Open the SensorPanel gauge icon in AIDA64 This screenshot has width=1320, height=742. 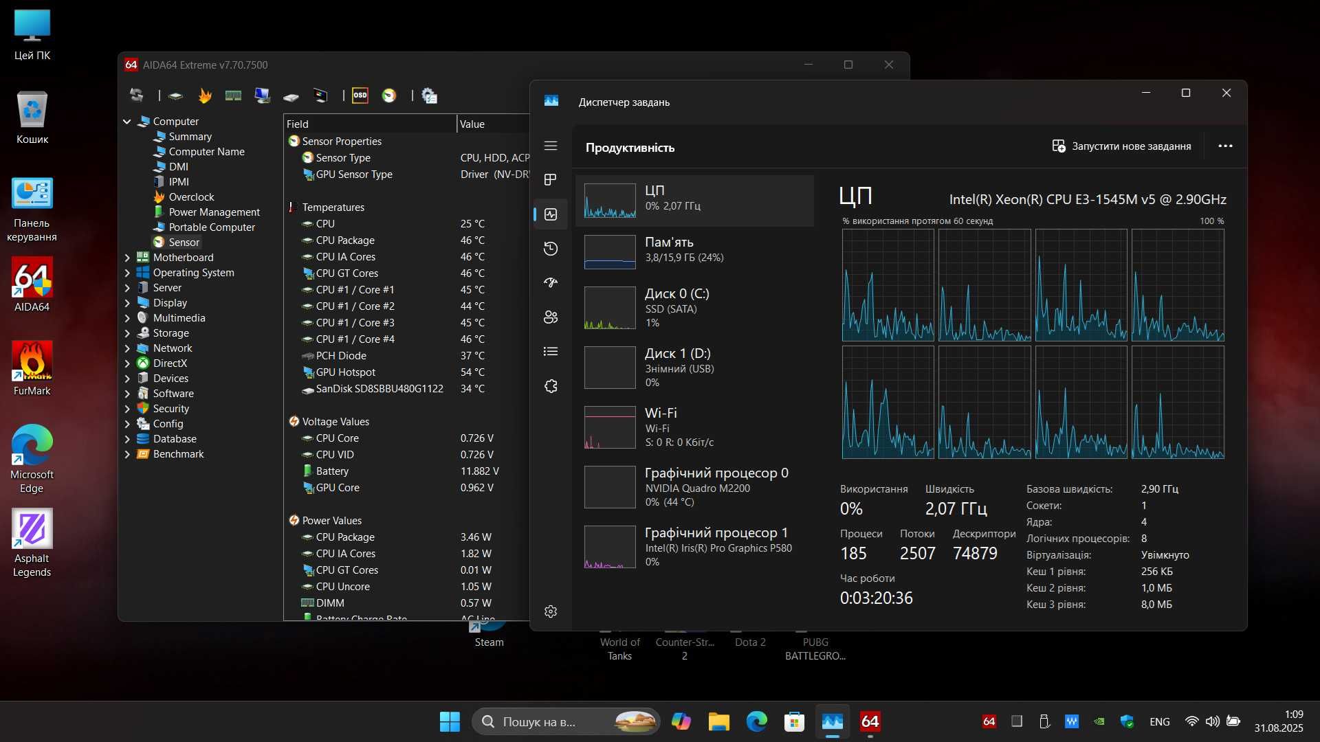[389, 95]
